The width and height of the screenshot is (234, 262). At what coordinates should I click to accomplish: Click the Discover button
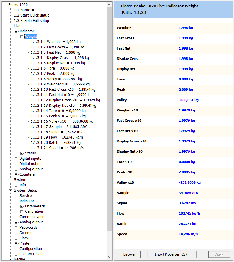click(x=130, y=254)
